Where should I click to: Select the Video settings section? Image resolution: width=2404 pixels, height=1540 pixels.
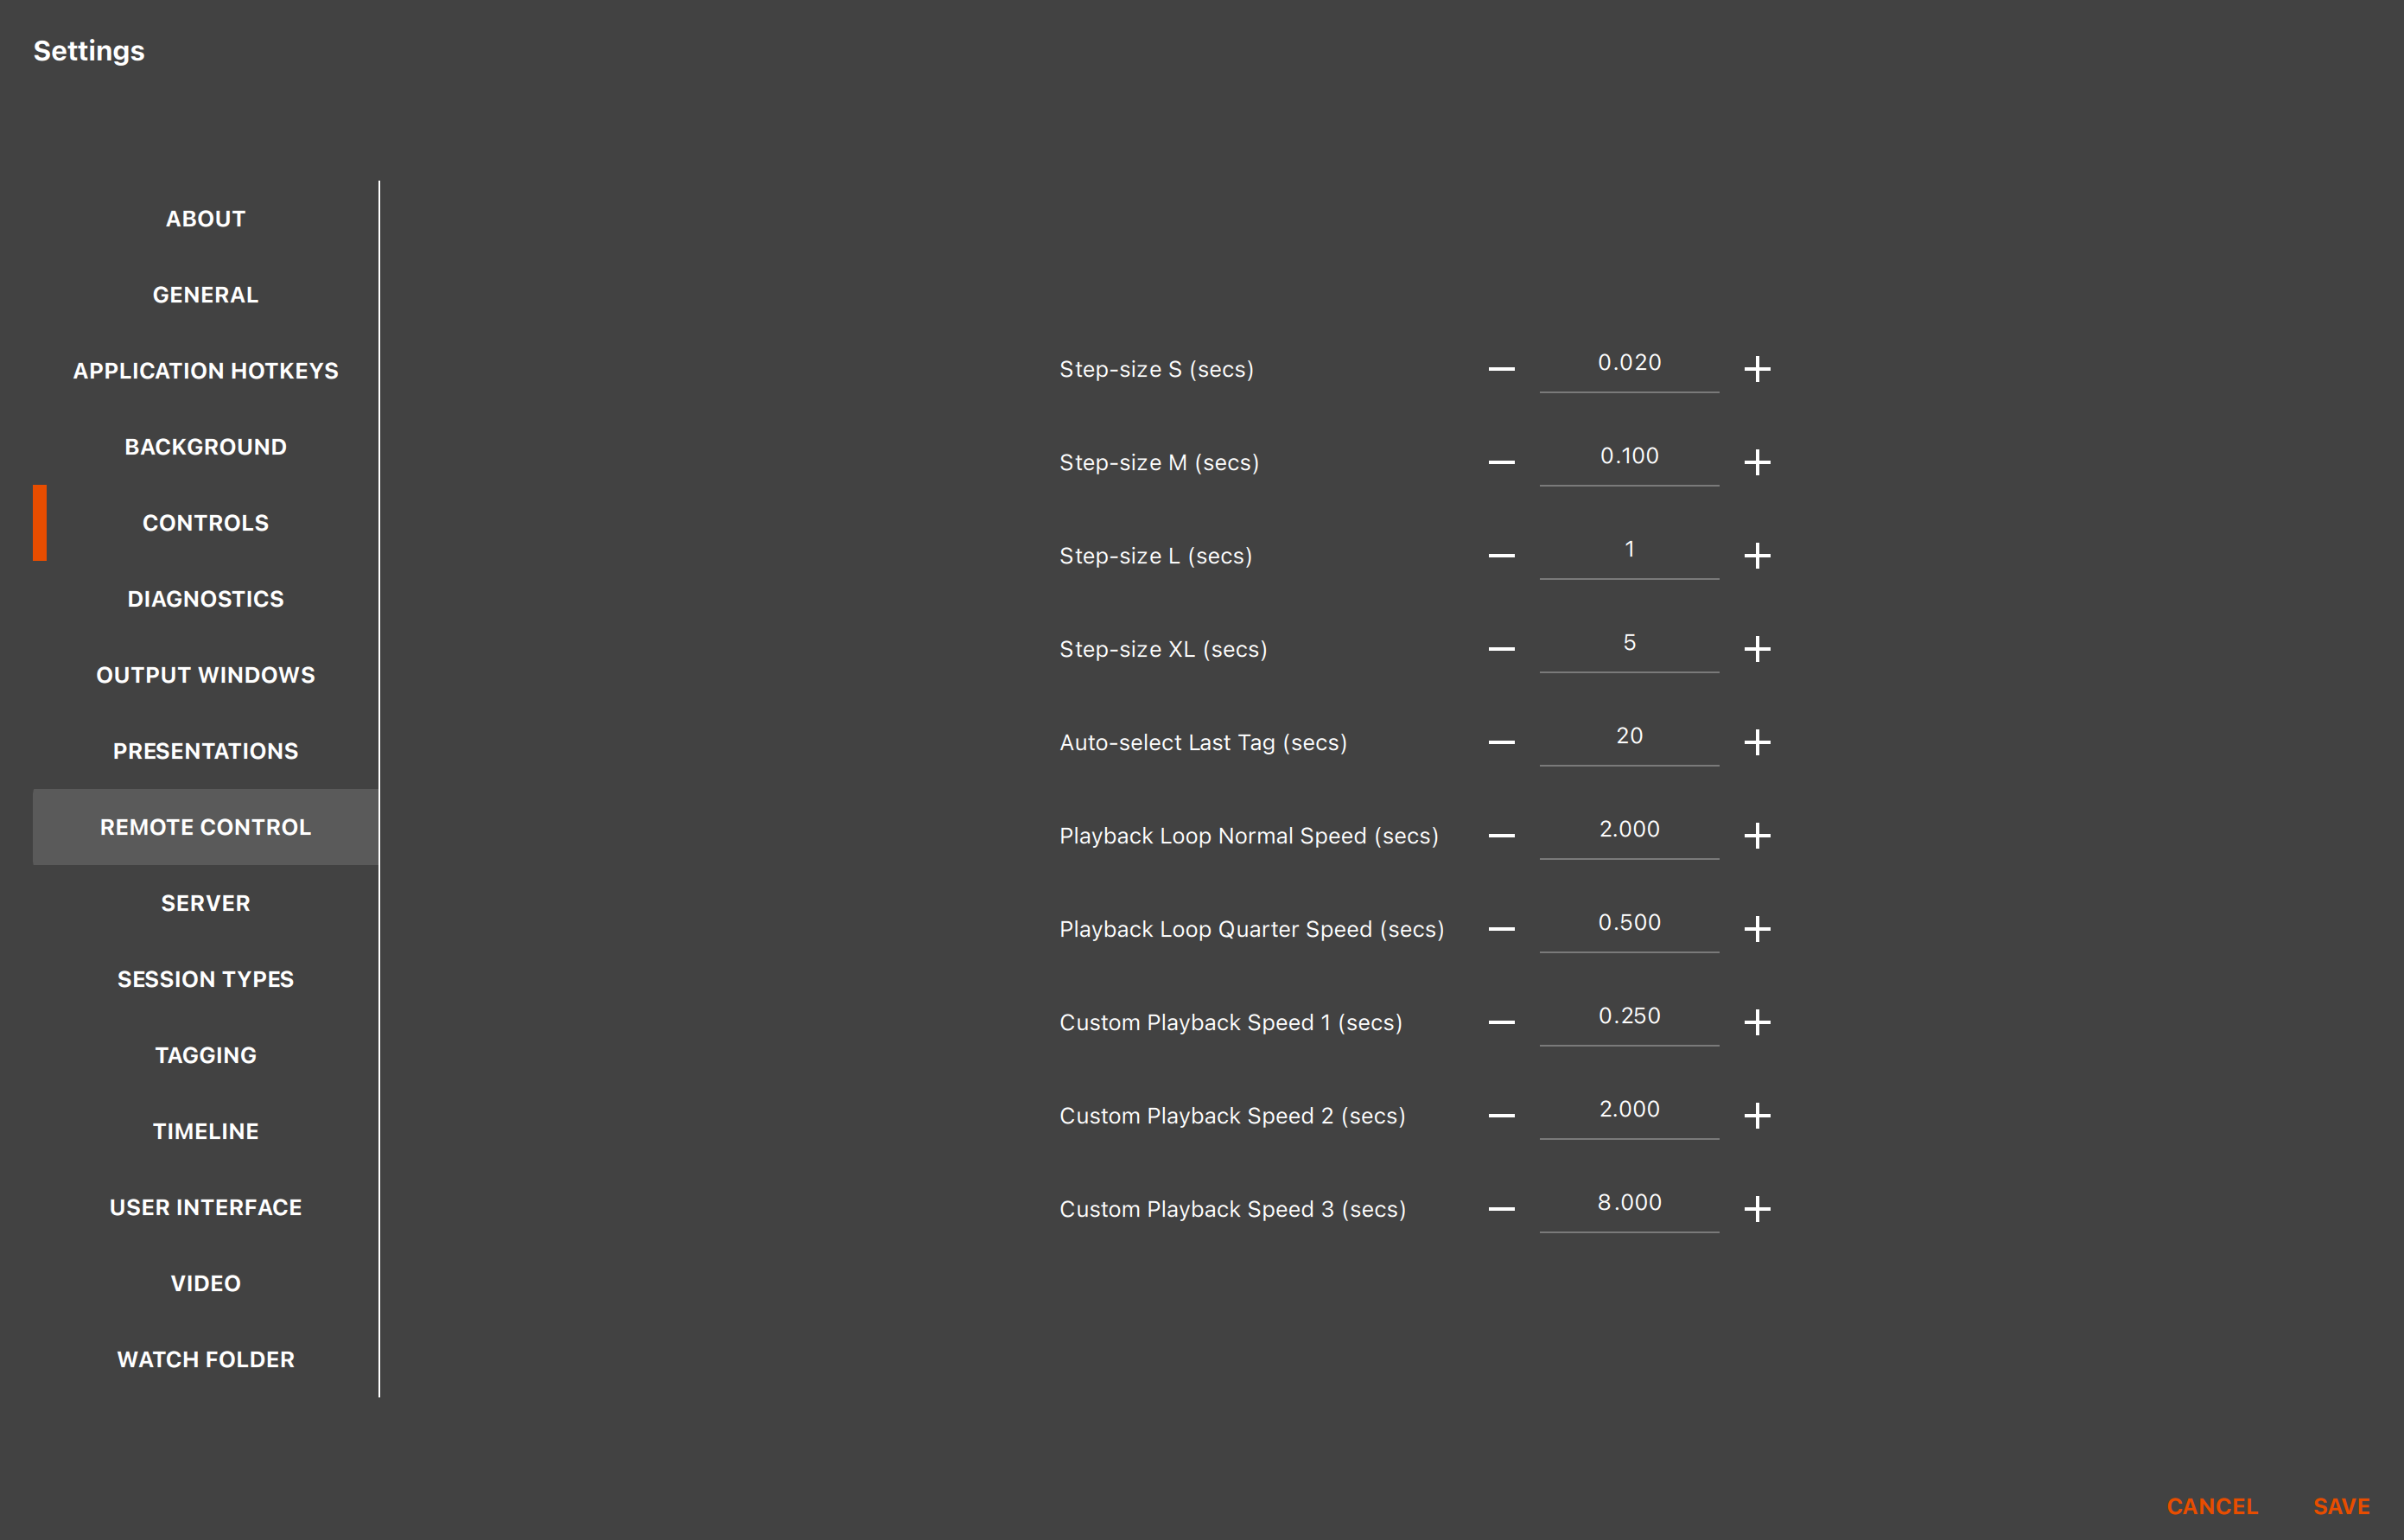[205, 1283]
